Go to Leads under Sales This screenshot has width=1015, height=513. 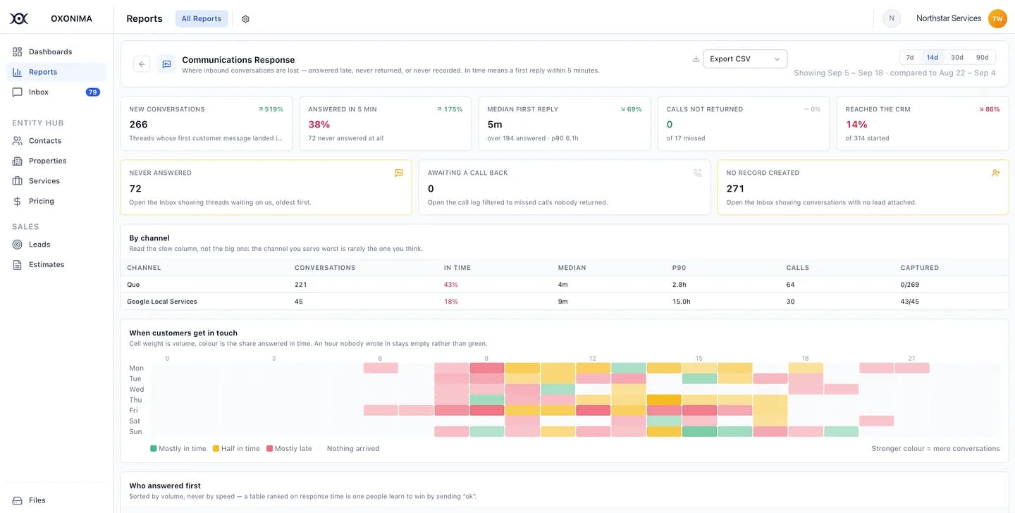[x=56, y=244]
